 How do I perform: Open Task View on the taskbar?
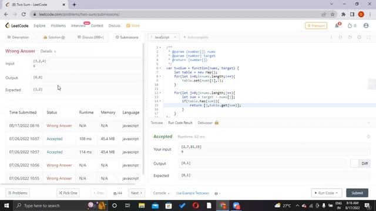(127, 206)
